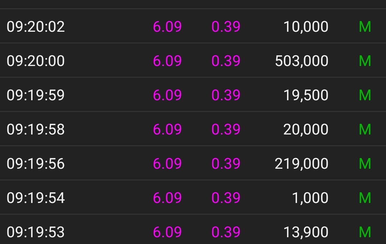Tap the 219,000 volume figure
386x244 pixels.
click(302, 163)
